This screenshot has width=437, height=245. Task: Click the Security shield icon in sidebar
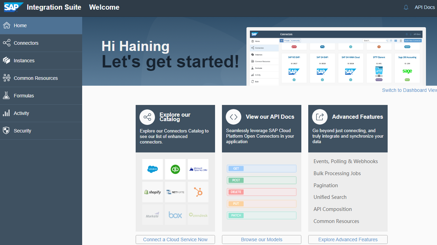[6, 131]
